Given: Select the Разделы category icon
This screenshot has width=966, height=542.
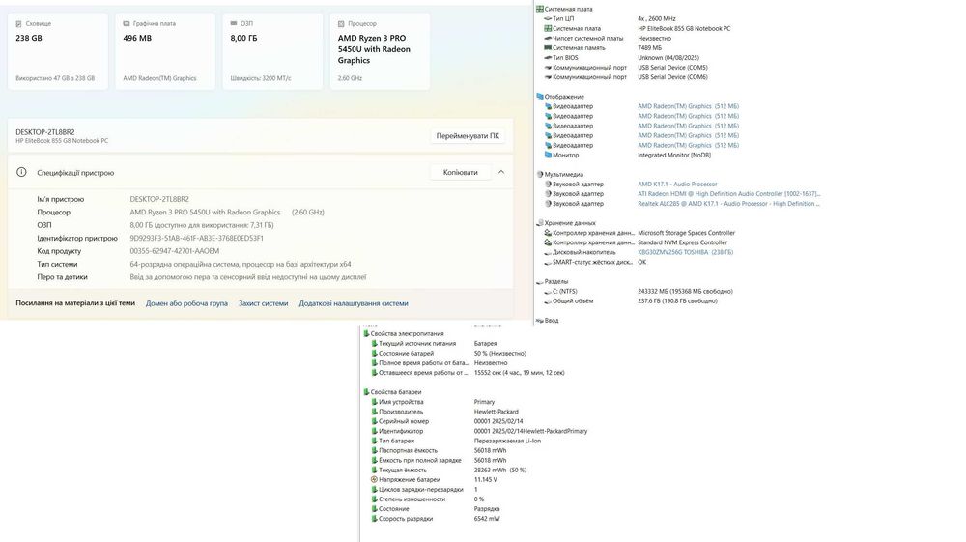Looking at the screenshot, I should point(540,281).
